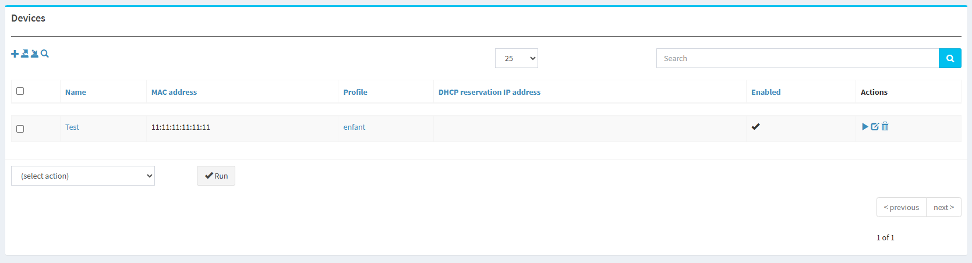972x263 pixels.
Task: Go to the previous page
Action: pyautogui.click(x=902, y=207)
